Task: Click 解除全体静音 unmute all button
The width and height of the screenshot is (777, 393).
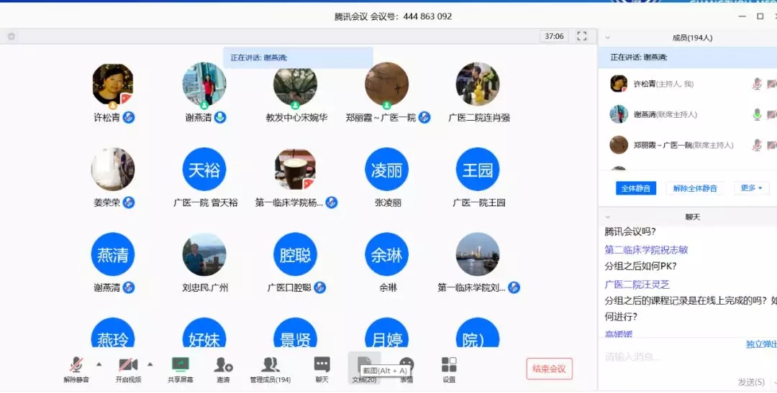Action: coord(695,188)
